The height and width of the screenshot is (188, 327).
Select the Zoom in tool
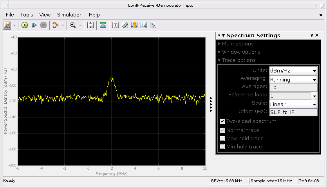pyautogui.click(x=73, y=25)
